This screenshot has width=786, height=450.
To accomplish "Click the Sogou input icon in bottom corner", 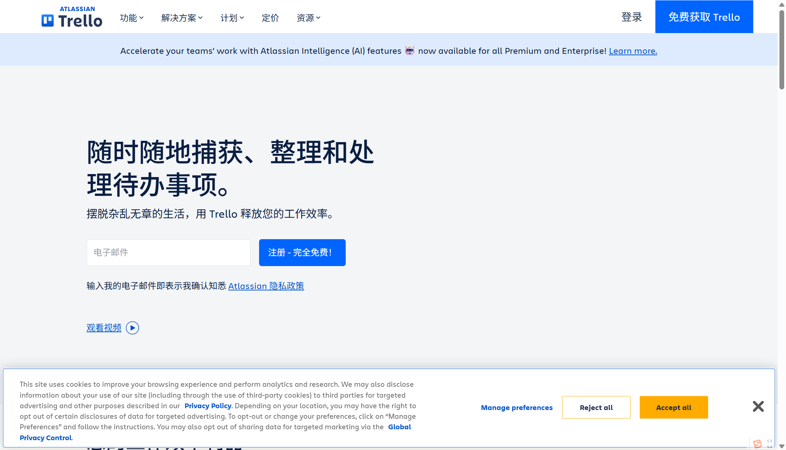I will (x=758, y=443).
